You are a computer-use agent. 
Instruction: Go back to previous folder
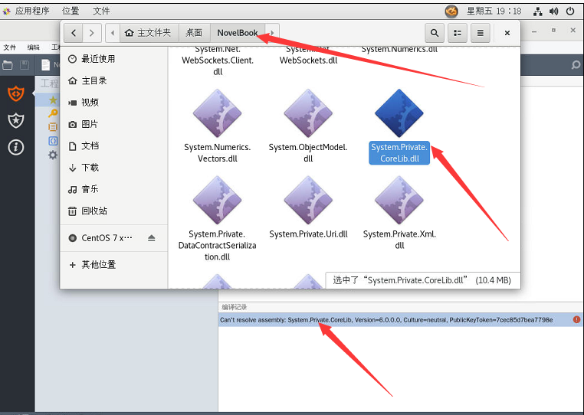74,33
